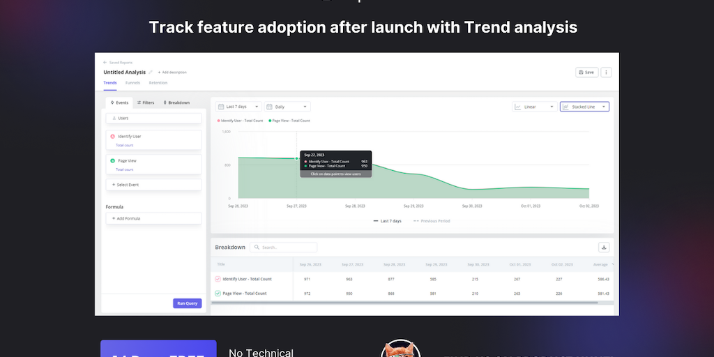Sort by the Average column arrow
Screen dimensions: 714x357
coord(612,264)
